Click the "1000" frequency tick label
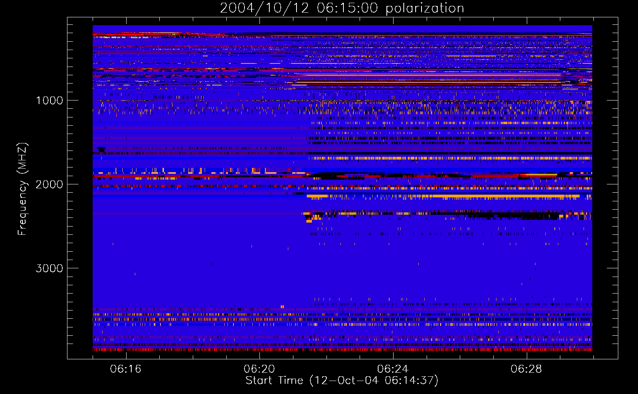Viewport: 638px width, 394px height. [x=49, y=100]
